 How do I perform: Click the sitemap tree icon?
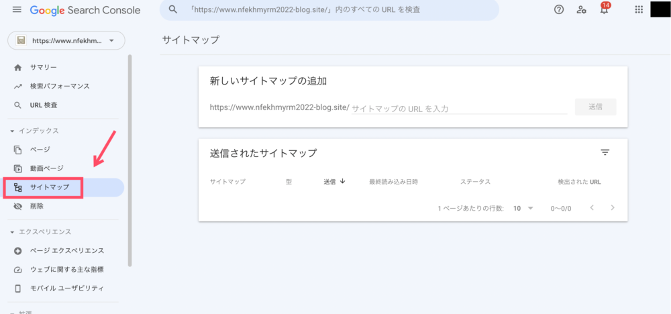[17, 187]
